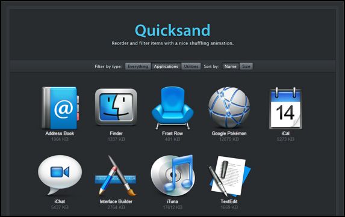Select the Front Row armchair icon
The width and height of the screenshot is (345, 217).
[172, 108]
